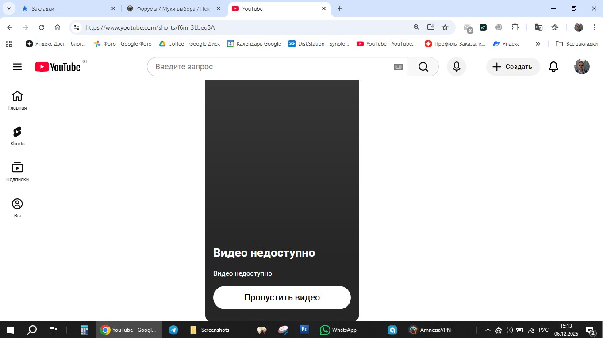Open the on-screen keyboard in search box
603x338 pixels.
point(398,67)
